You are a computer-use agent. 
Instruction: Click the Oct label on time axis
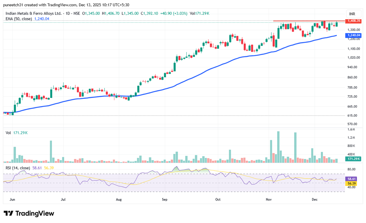(x=218, y=200)
